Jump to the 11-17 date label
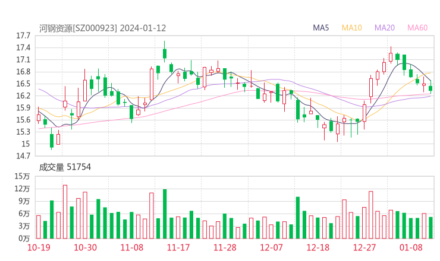 point(178,247)
